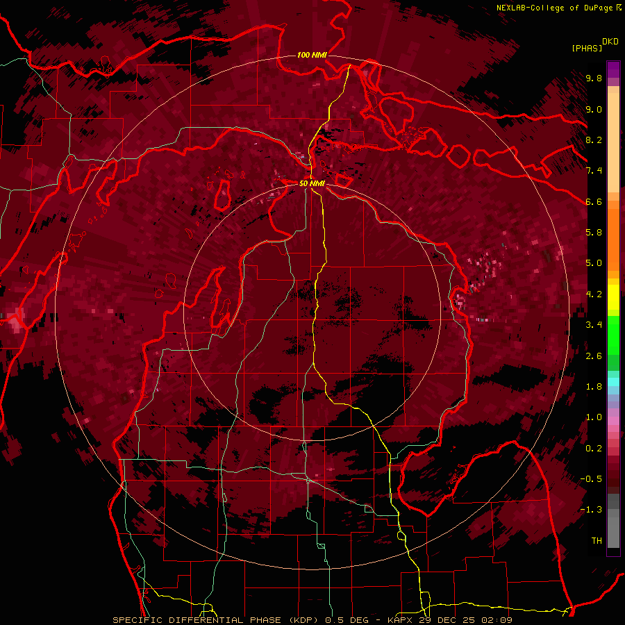Pick the bright green color bar segment
Screen dimensions: 625x625
click(x=613, y=334)
